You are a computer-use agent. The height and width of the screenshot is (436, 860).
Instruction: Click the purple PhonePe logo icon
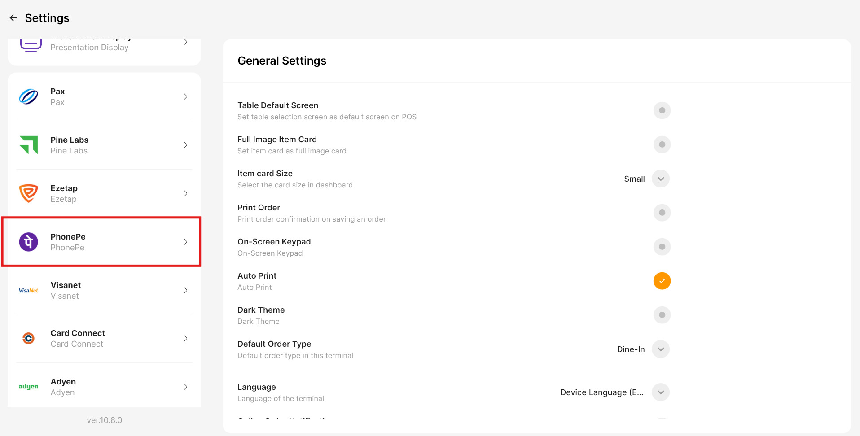click(29, 242)
